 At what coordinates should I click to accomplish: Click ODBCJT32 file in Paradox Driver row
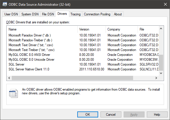tap(149, 35)
